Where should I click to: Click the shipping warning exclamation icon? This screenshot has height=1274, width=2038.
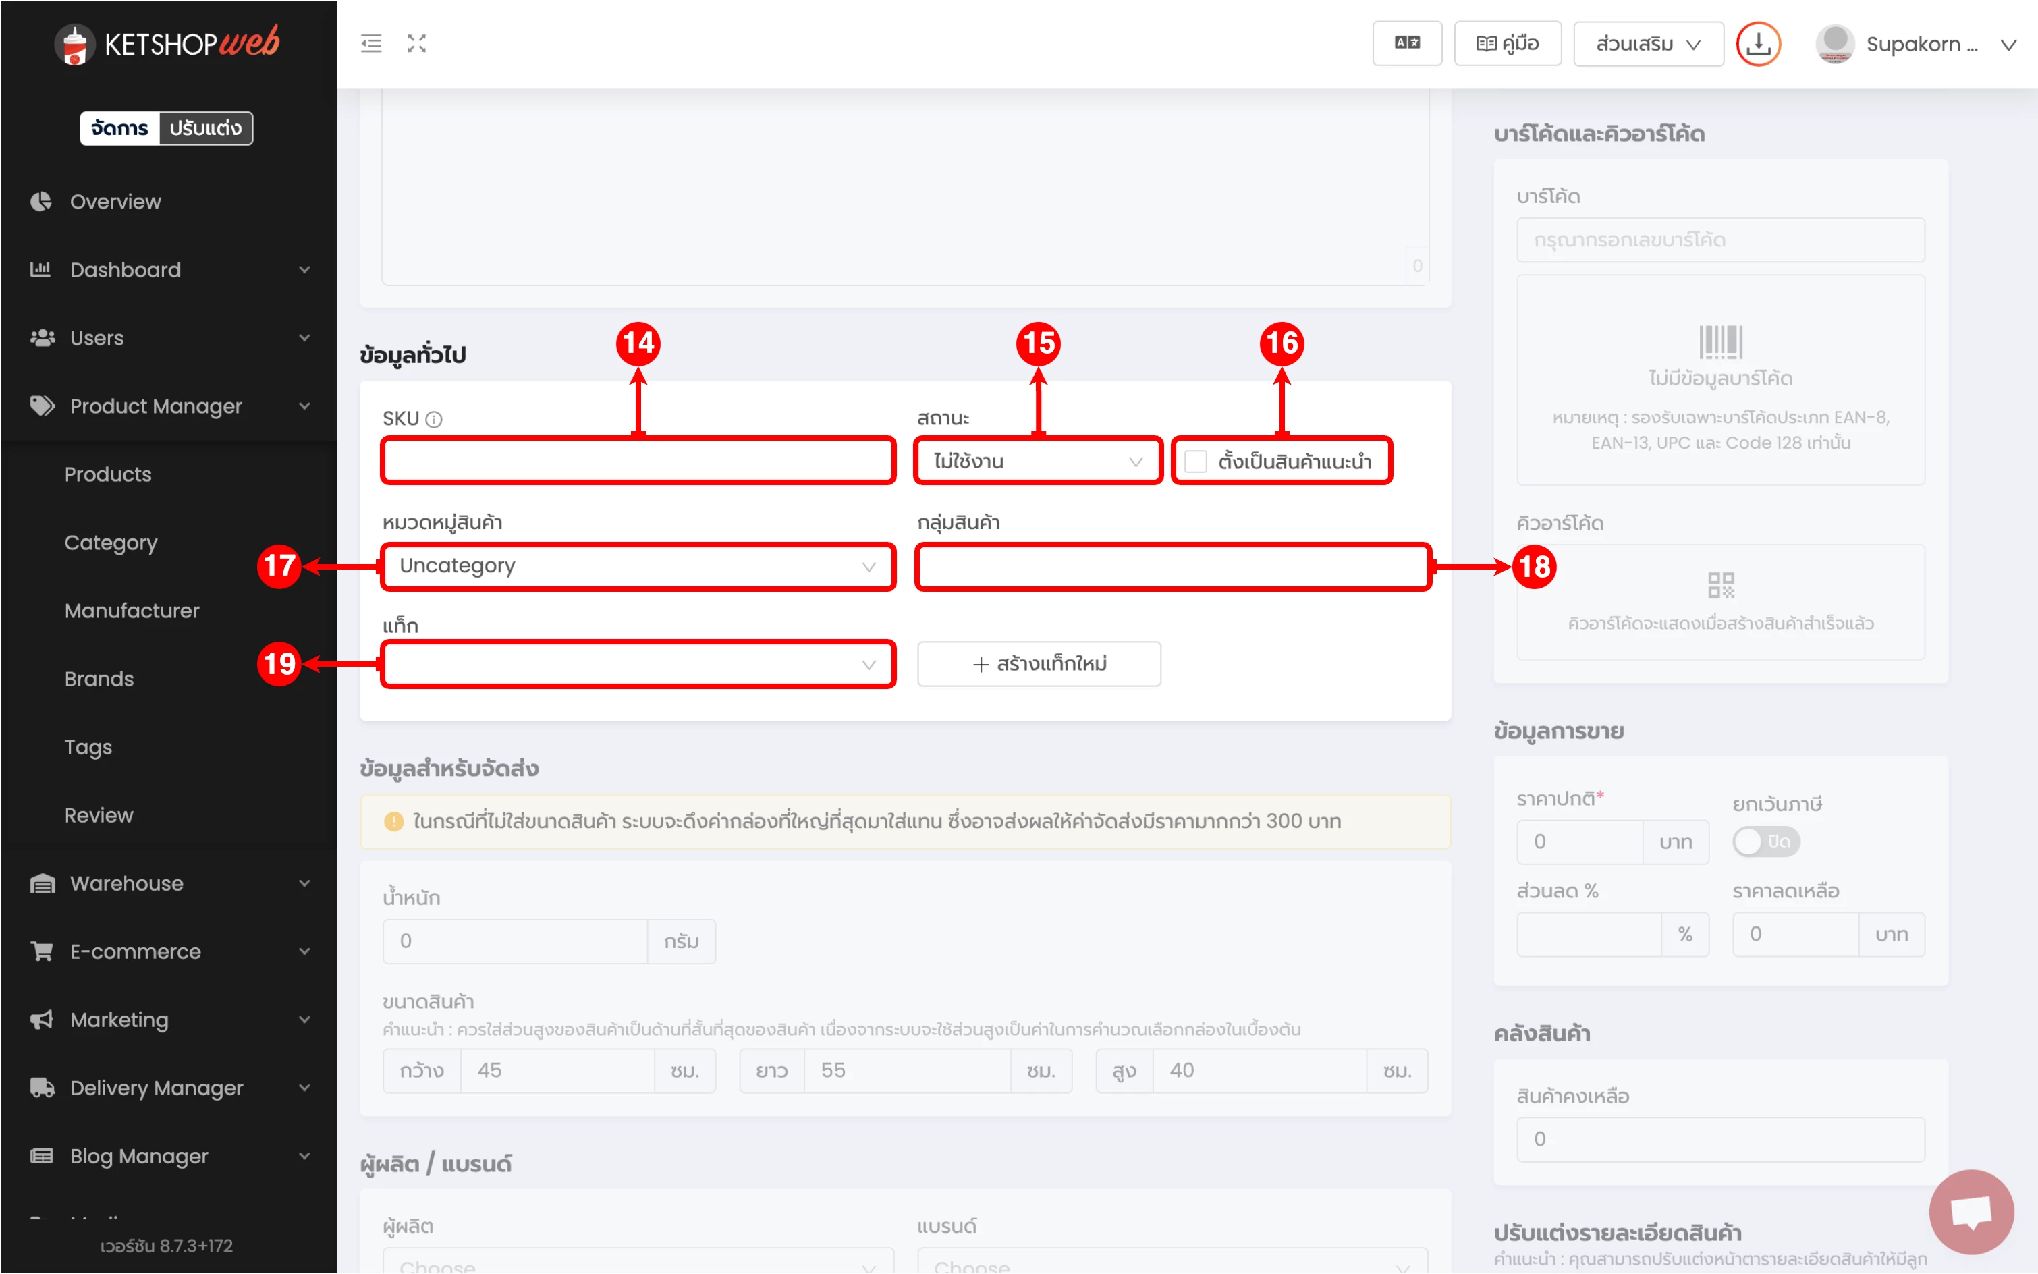[393, 821]
